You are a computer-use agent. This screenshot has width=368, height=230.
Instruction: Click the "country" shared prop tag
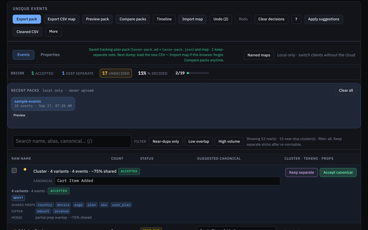45,205
